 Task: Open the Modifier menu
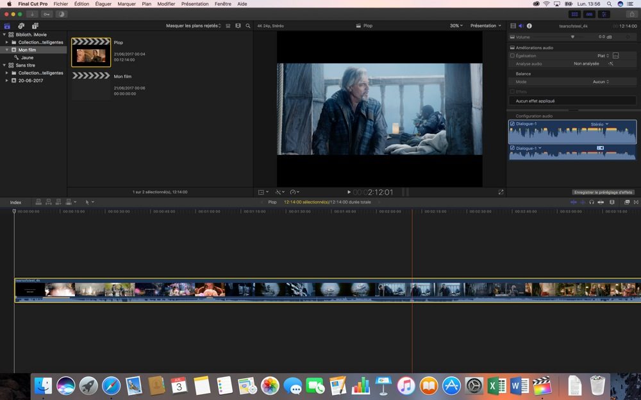tap(166, 4)
